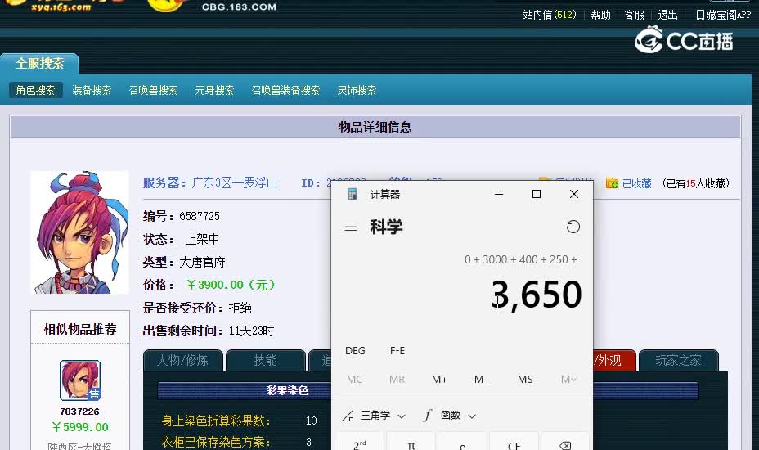This screenshot has width=759, height=450.
Task: Click the large character portrait image
Action: tap(80, 232)
